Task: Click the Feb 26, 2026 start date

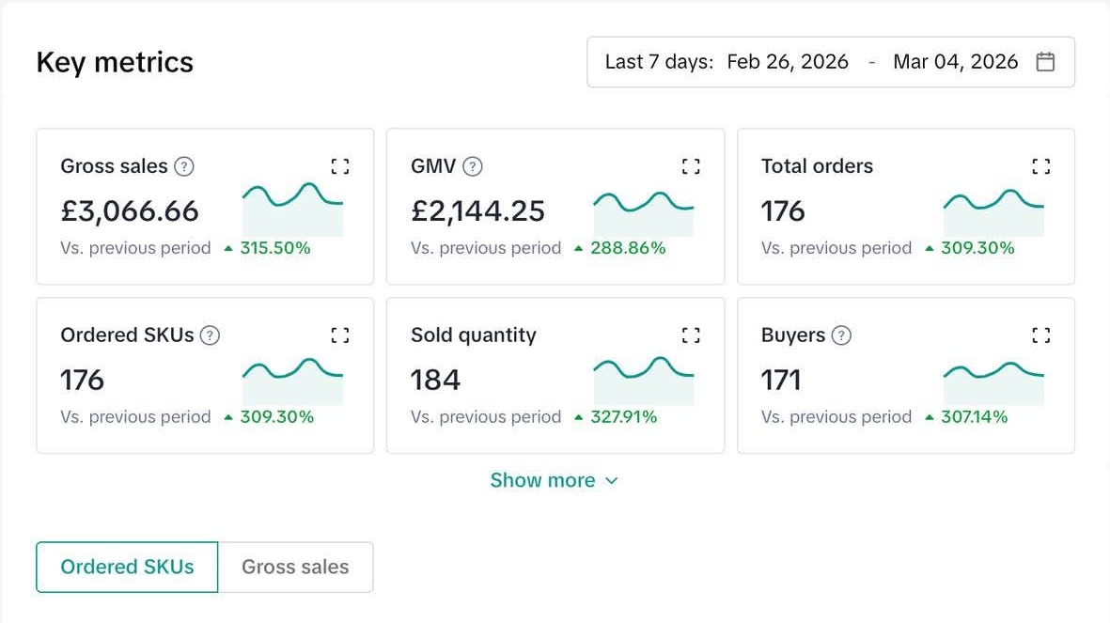Action: click(x=788, y=62)
